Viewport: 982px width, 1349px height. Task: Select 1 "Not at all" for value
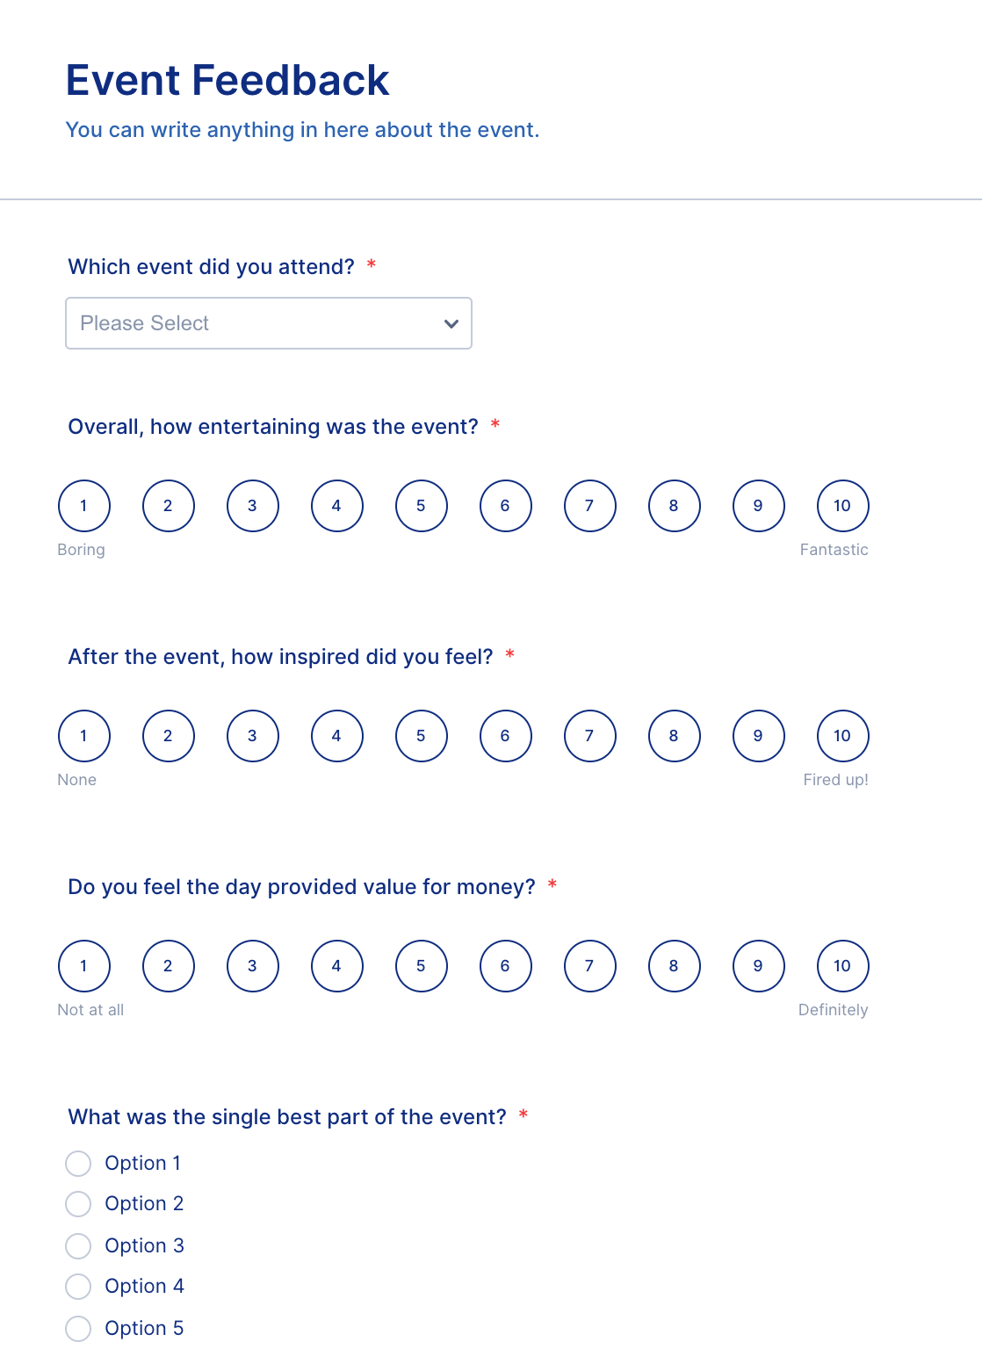point(83,965)
